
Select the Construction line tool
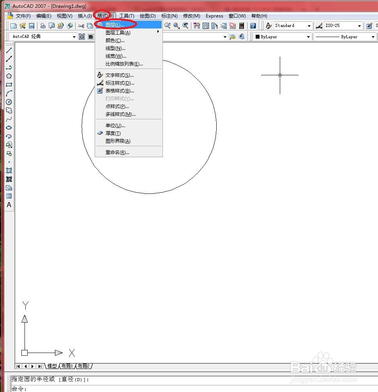9,59
